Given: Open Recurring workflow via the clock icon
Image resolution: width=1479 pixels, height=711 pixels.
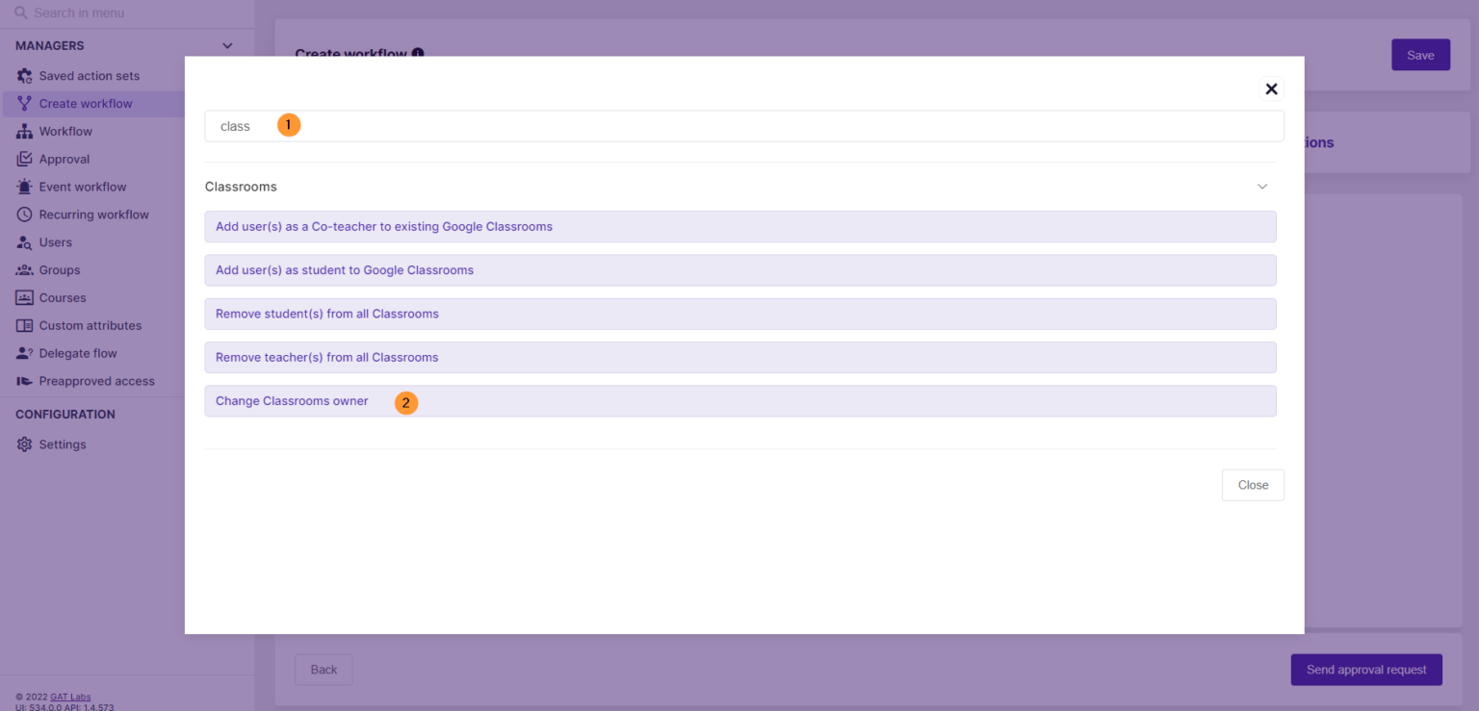Looking at the screenshot, I should click(24, 214).
